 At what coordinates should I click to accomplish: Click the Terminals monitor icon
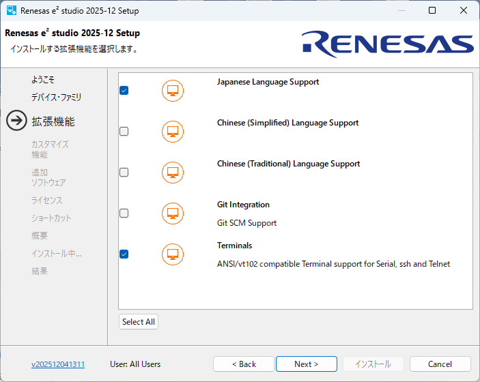pyautogui.click(x=173, y=254)
